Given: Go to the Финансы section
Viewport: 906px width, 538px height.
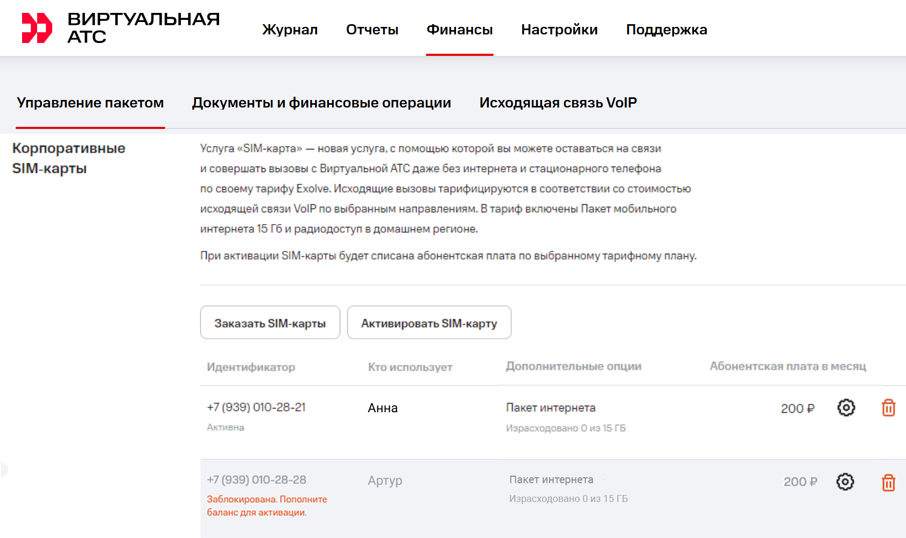Looking at the screenshot, I should pos(459,30).
